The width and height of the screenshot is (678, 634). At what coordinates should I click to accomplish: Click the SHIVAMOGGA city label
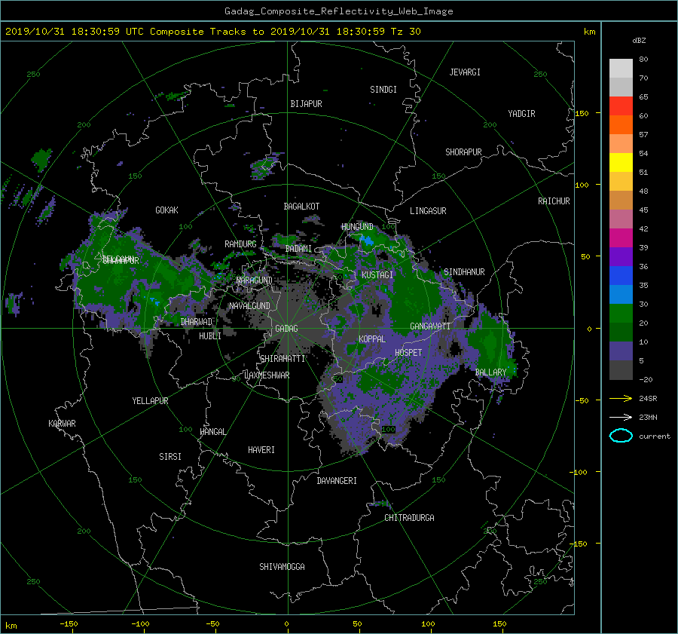click(282, 567)
